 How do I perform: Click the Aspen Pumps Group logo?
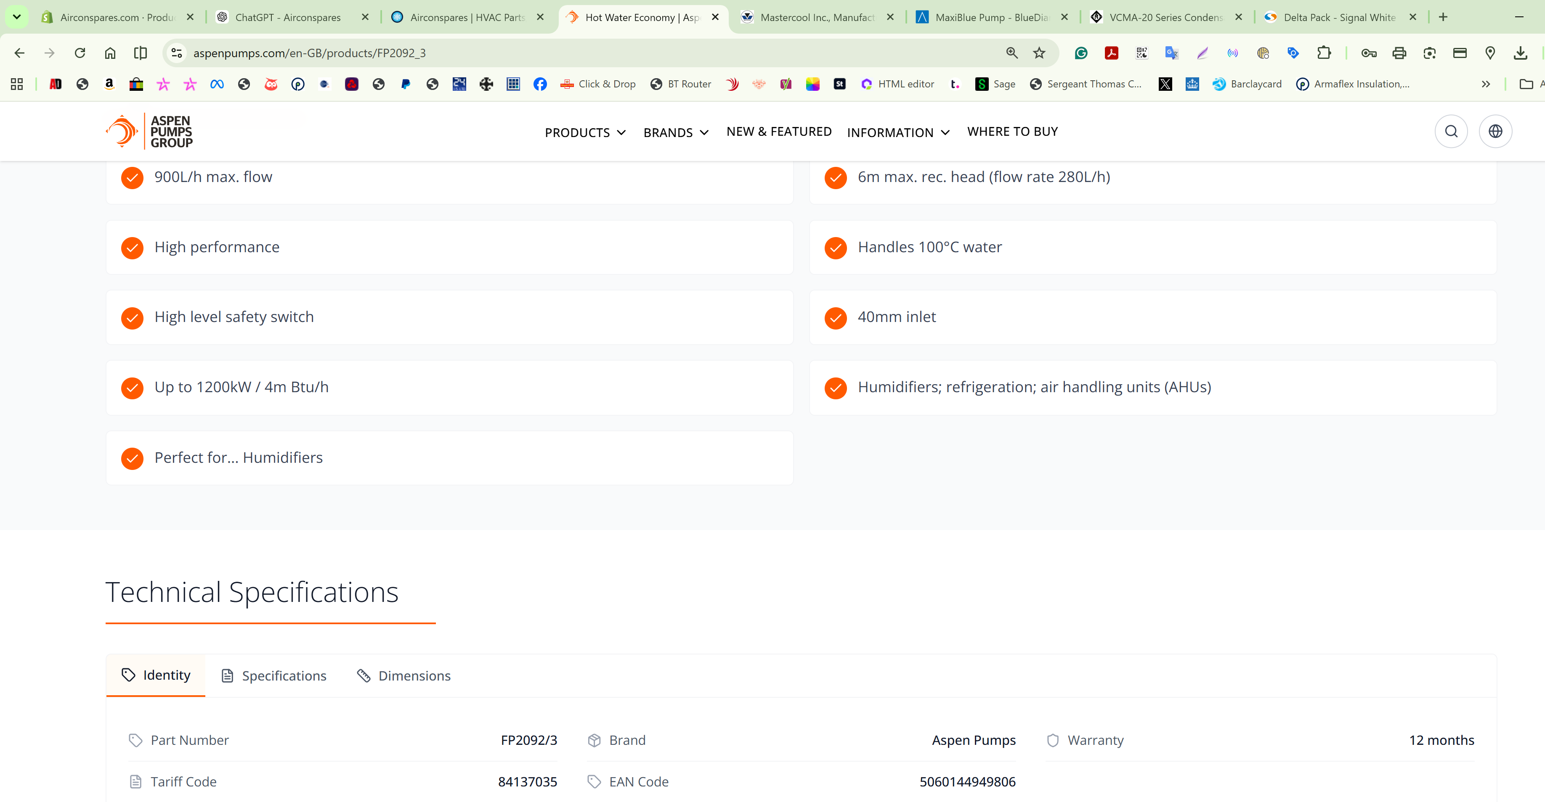tap(149, 131)
